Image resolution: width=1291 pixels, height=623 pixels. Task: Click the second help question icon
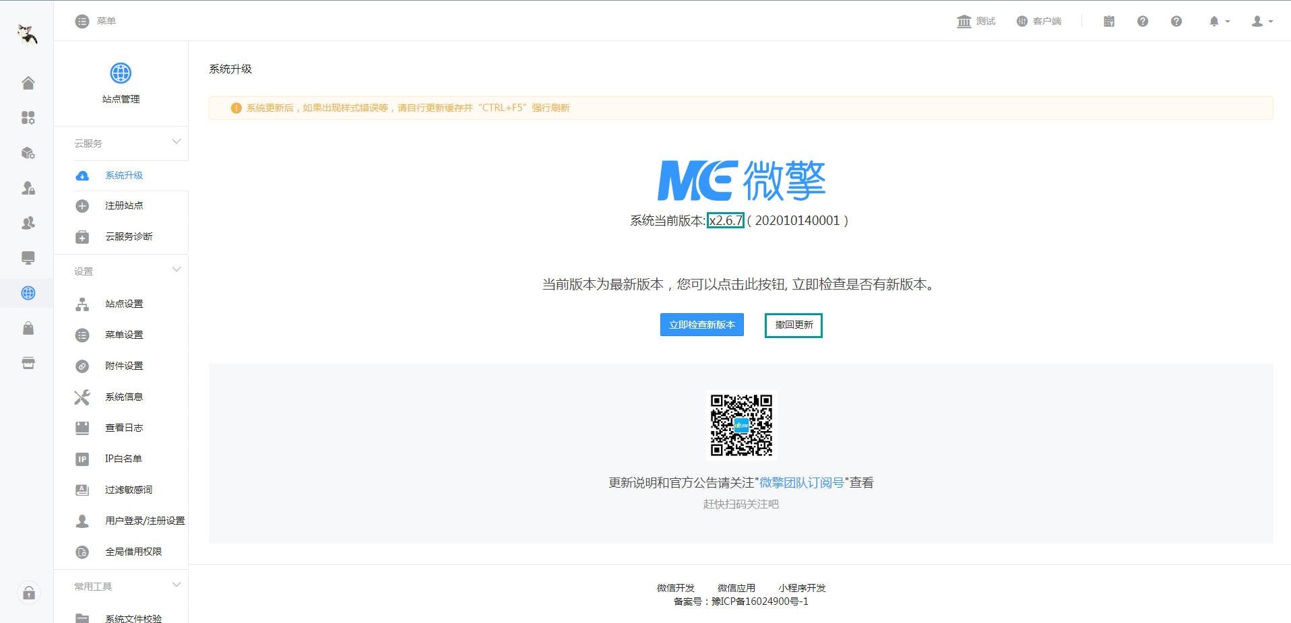(1176, 22)
